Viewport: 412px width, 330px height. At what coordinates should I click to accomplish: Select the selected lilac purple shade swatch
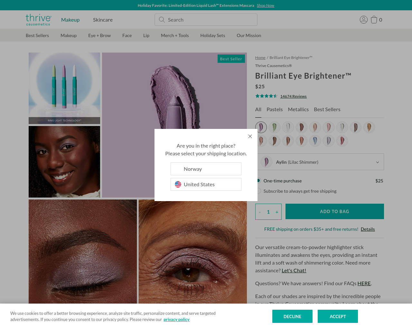tap(261, 127)
